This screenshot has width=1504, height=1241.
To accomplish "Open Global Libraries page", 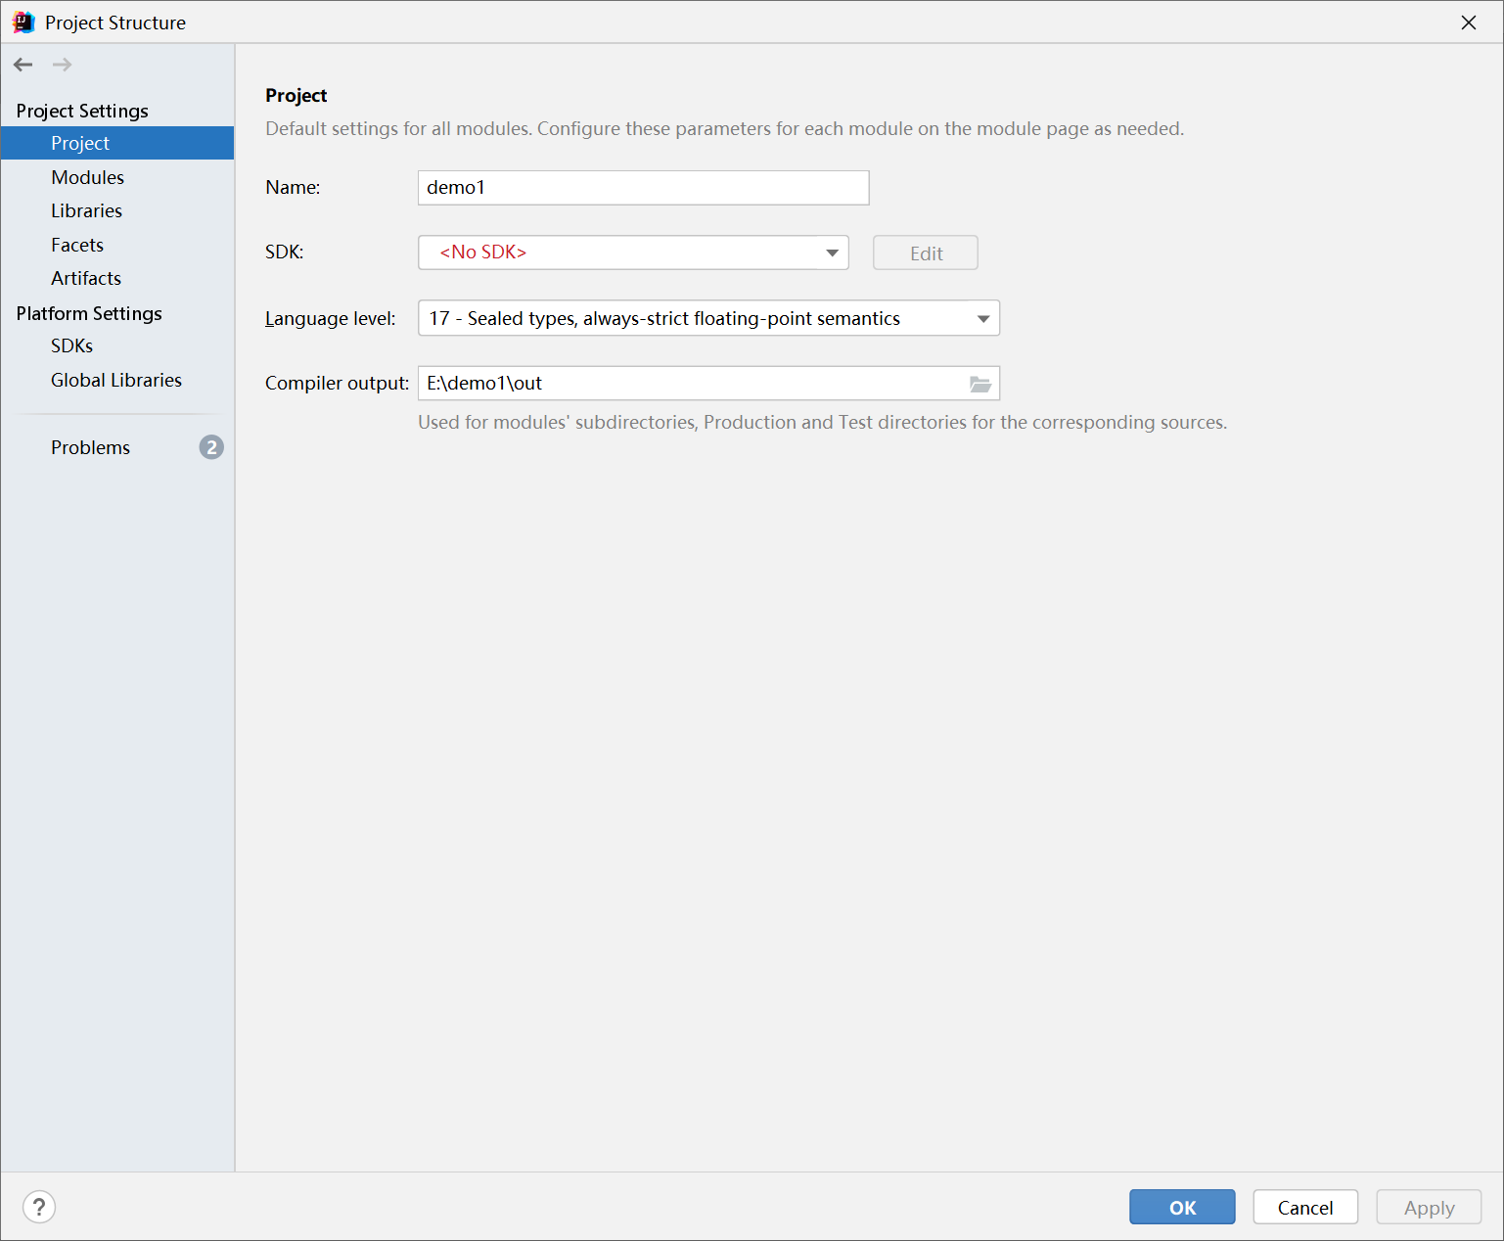I will [117, 380].
